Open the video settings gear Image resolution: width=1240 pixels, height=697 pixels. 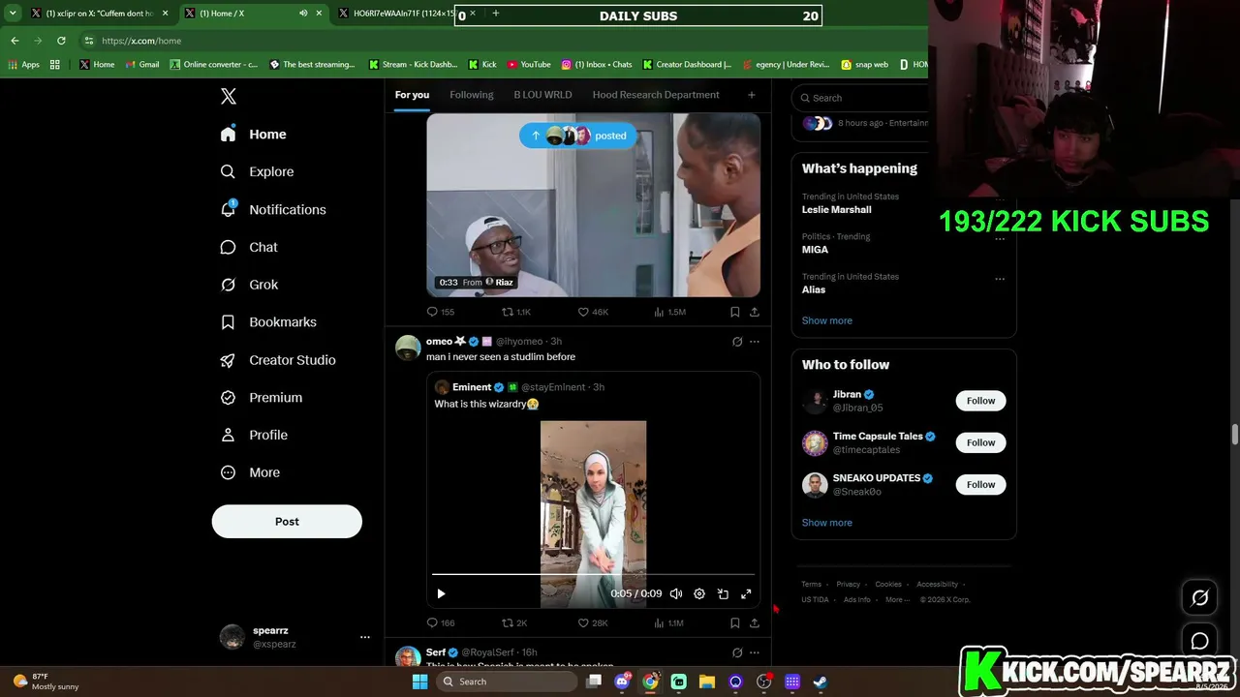[699, 593]
